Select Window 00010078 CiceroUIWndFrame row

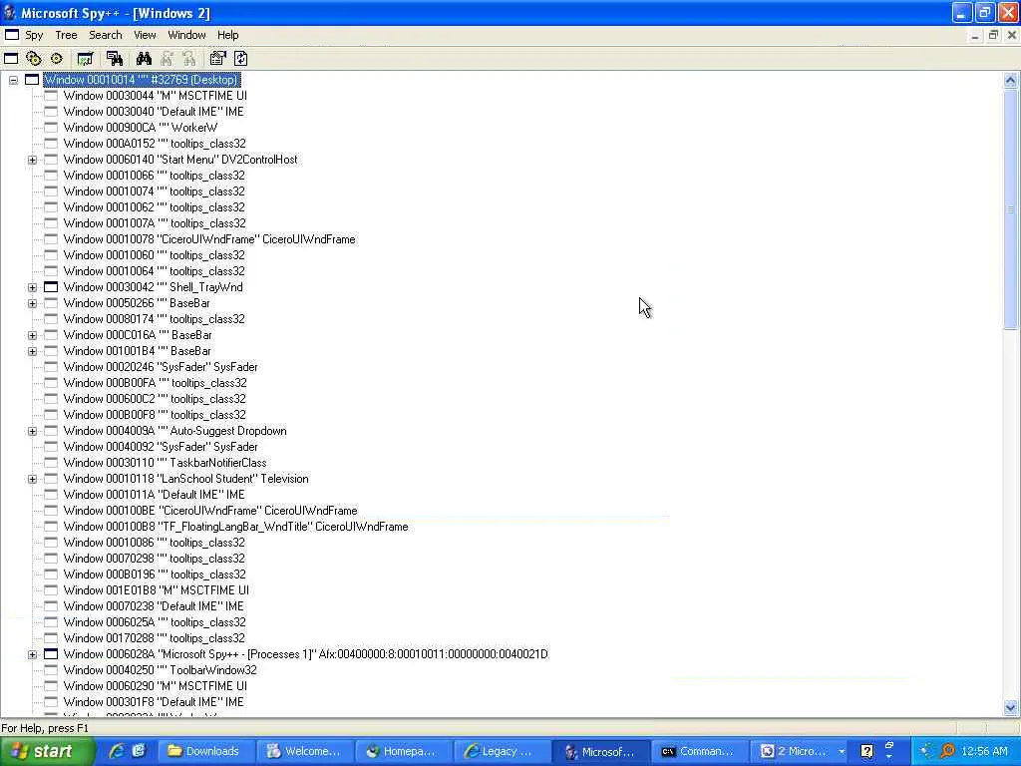pyautogui.click(x=209, y=239)
